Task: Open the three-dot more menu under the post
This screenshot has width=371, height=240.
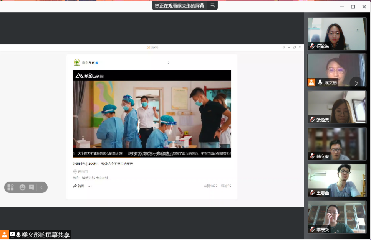Action: (90, 186)
